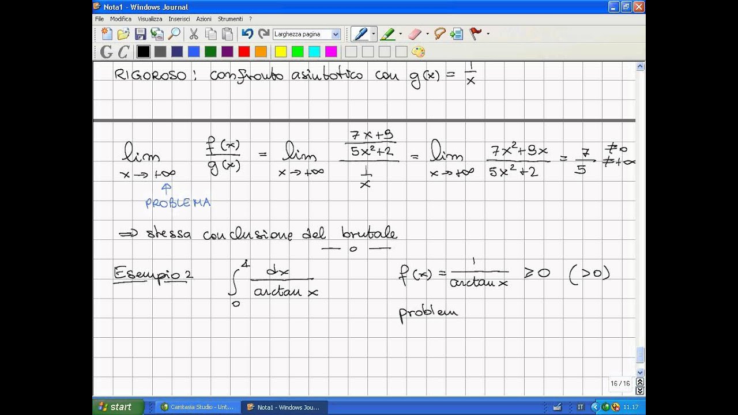Open the Find magnifier tool

174,34
